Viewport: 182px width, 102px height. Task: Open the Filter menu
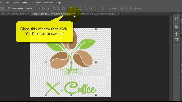click(x=24, y=3)
